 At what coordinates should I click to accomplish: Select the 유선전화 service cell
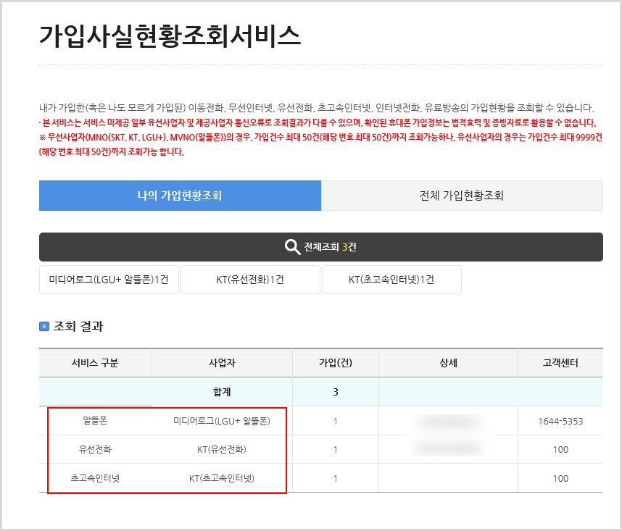point(95,449)
